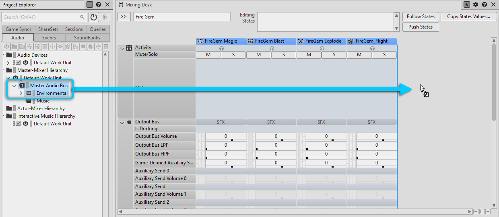Toggle checkbox of Audio Devices Default Work Unit

17,63
